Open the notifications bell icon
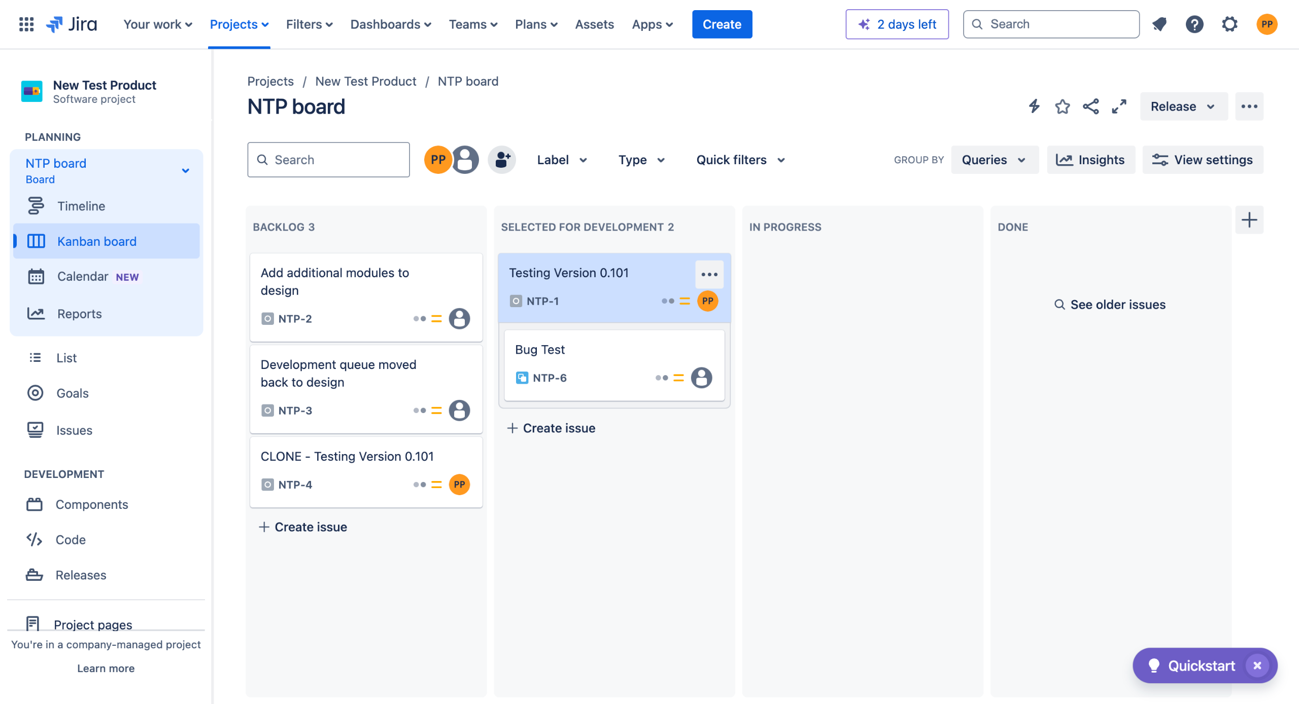Screen dimensions: 1299x704 (1159, 24)
